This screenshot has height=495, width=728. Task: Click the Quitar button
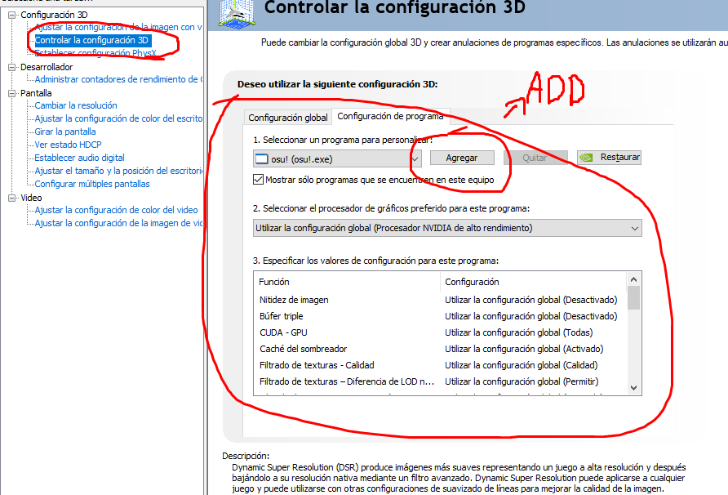535,158
